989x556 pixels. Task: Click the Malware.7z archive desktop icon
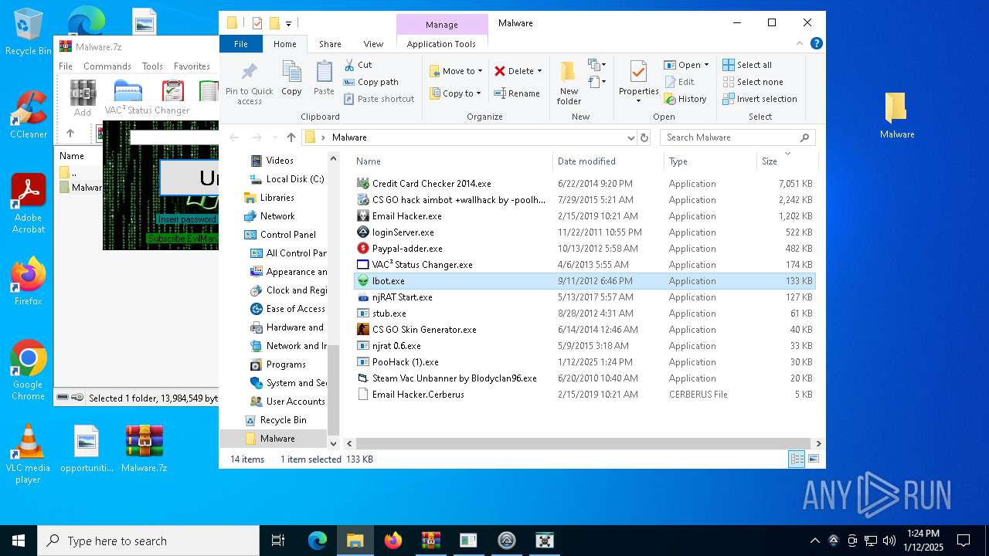144,449
